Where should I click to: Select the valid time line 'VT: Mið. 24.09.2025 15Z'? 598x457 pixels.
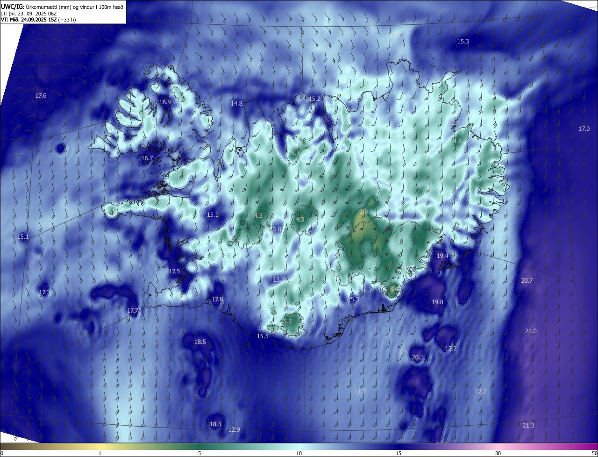point(29,20)
